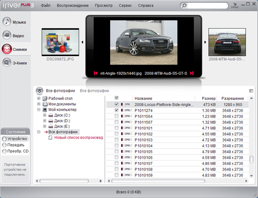This screenshot has width=258, height=198.
Task: Switch to MINI mode
Action: pyautogui.click(x=235, y=6)
